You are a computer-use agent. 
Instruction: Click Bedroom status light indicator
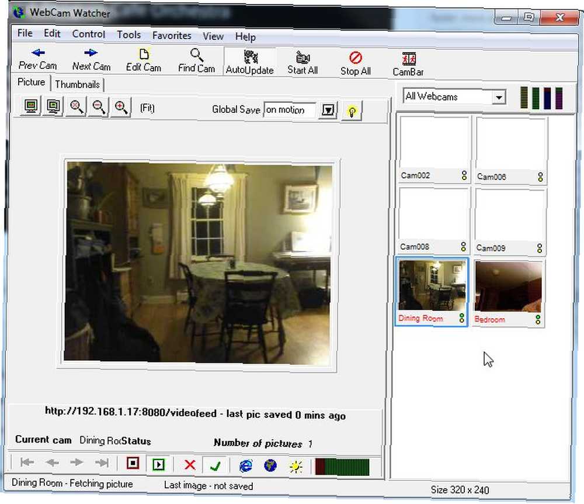pyautogui.click(x=538, y=319)
